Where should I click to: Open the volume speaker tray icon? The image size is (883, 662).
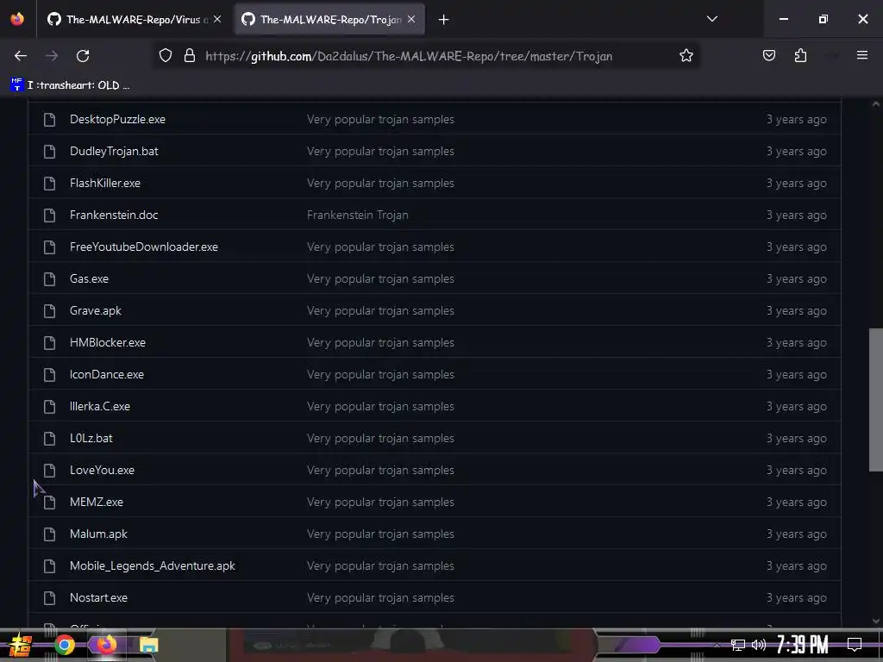pyautogui.click(x=759, y=645)
